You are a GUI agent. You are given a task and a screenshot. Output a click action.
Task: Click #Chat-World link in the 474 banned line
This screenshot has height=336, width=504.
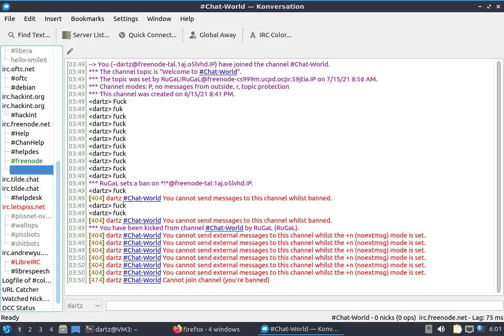click(x=142, y=280)
